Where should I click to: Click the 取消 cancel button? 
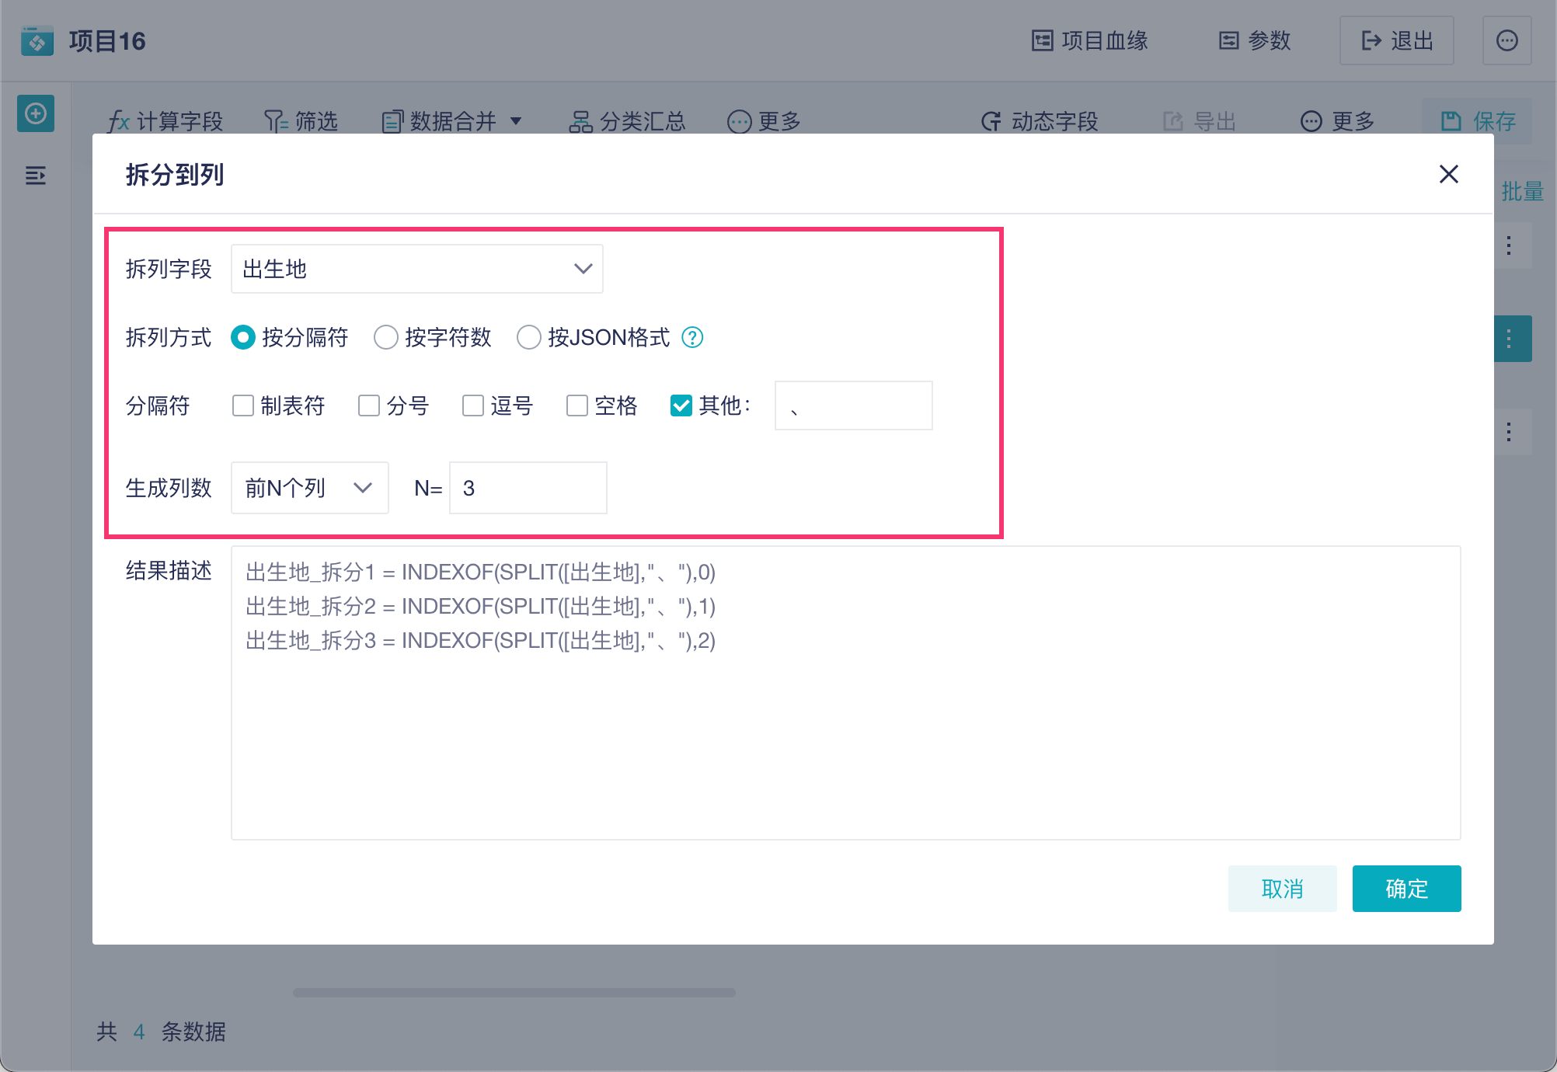coord(1282,888)
